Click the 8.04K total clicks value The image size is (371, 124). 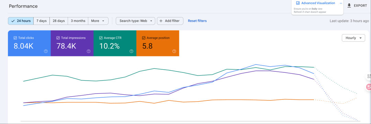(23, 46)
